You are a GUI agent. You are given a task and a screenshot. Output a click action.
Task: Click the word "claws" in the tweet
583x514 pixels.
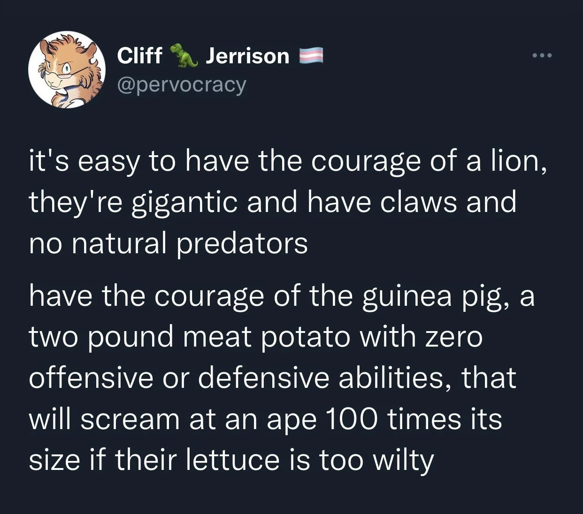click(417, 202)
